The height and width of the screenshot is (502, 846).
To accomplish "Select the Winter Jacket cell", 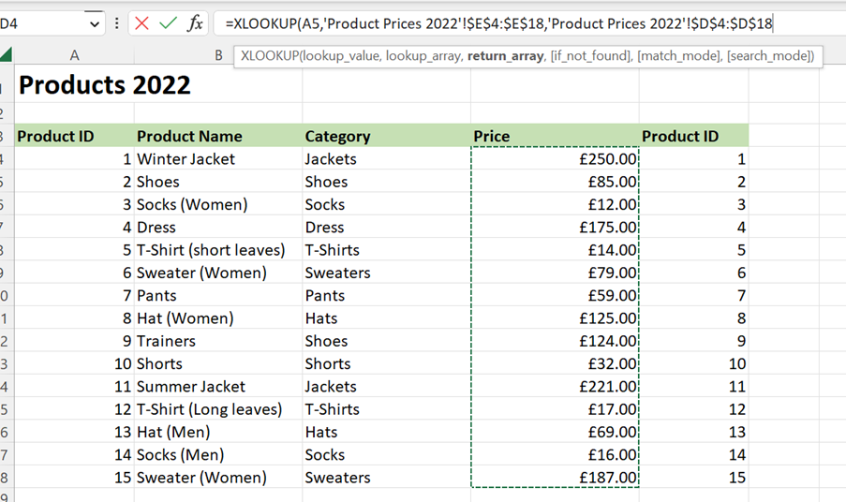I will (218, 159).
